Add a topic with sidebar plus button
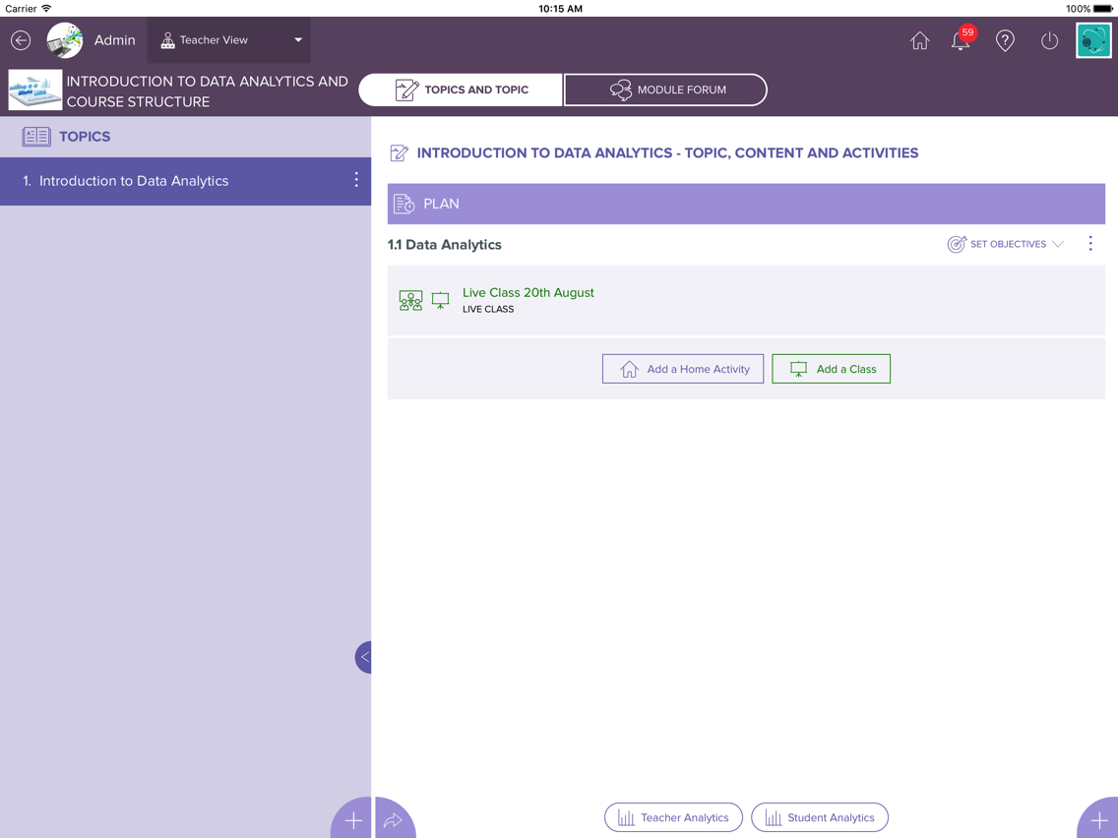1118x838 pixels. 352,819
